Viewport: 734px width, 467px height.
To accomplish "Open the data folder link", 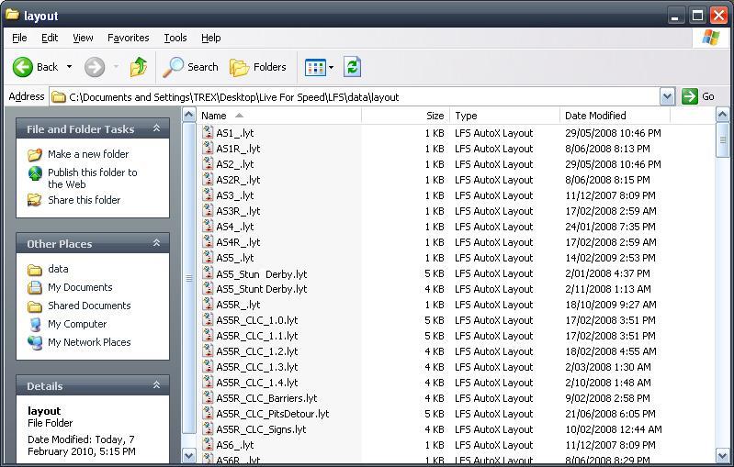I will (58, 269).
